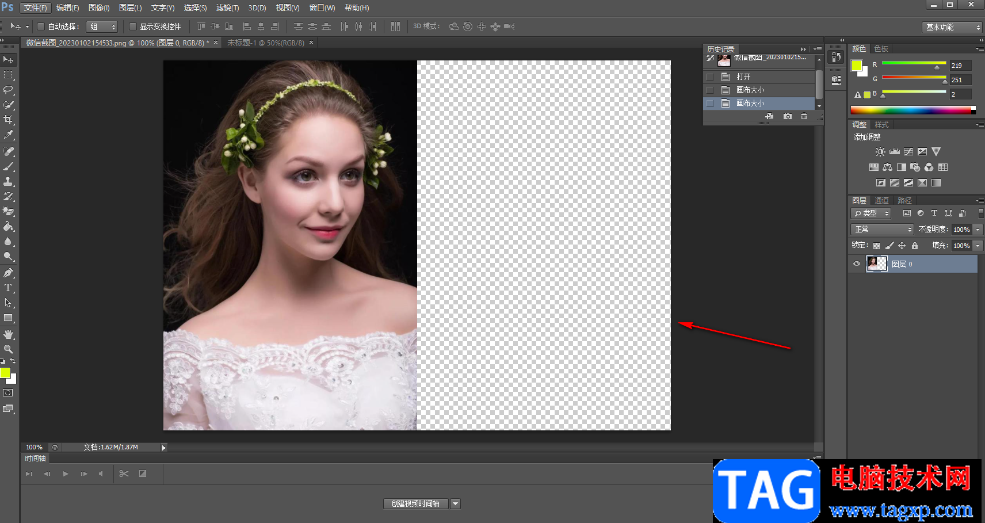
Task: Select the Spot Healing Brush tool
Action: (x=8, y=151)
